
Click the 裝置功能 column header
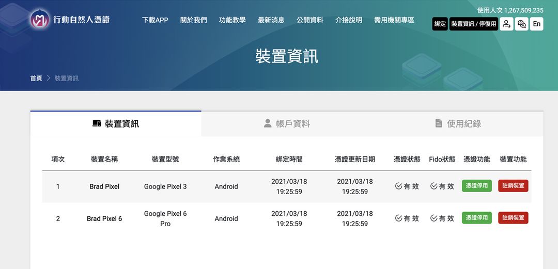click(x=513, y=160)
